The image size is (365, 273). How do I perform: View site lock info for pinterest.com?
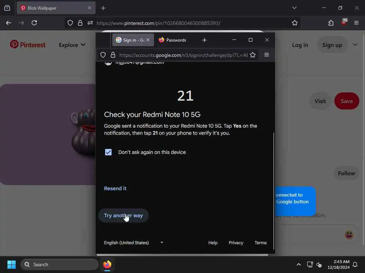[80, 23]
